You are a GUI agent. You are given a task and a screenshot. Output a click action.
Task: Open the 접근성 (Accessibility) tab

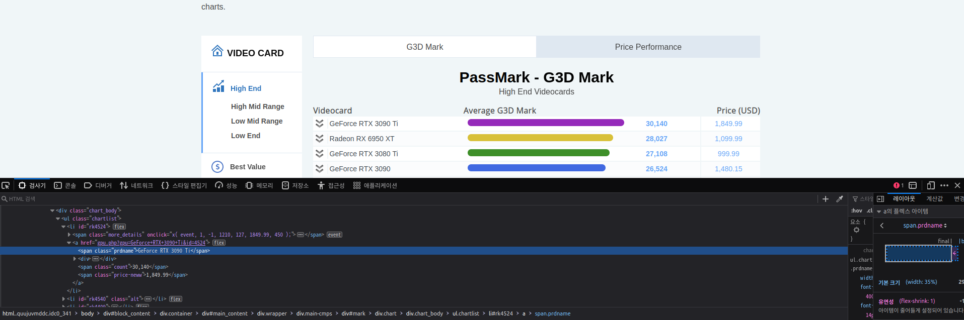point(331,185)
